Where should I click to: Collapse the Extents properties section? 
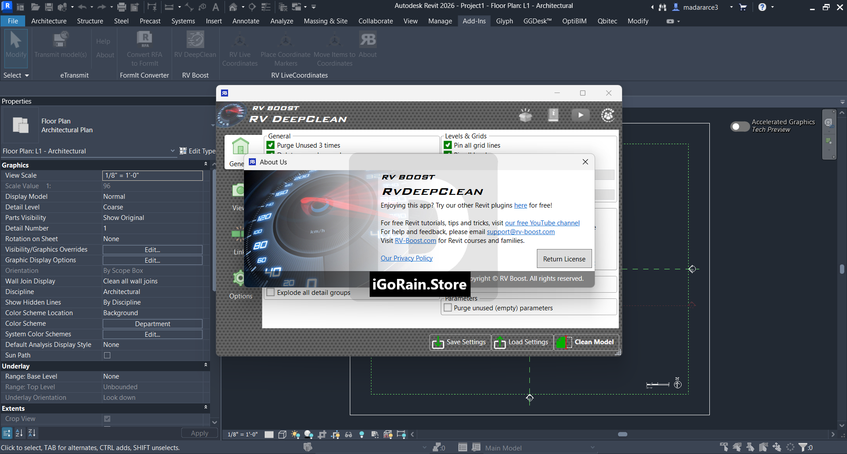coord(206,408)
